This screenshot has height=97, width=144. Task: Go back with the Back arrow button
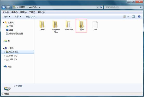tap(3, 7)
